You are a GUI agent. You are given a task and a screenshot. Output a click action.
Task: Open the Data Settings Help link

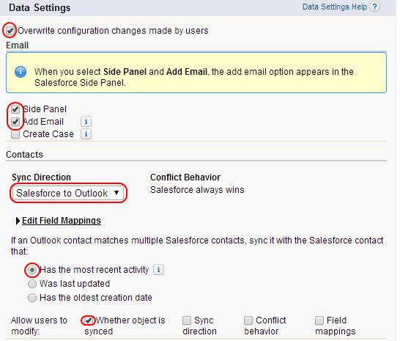coord(335,7)
